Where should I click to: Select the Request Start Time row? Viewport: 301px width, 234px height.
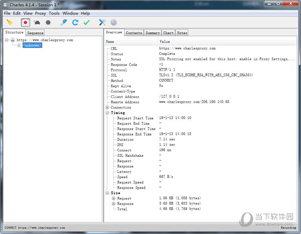point(201,118)
